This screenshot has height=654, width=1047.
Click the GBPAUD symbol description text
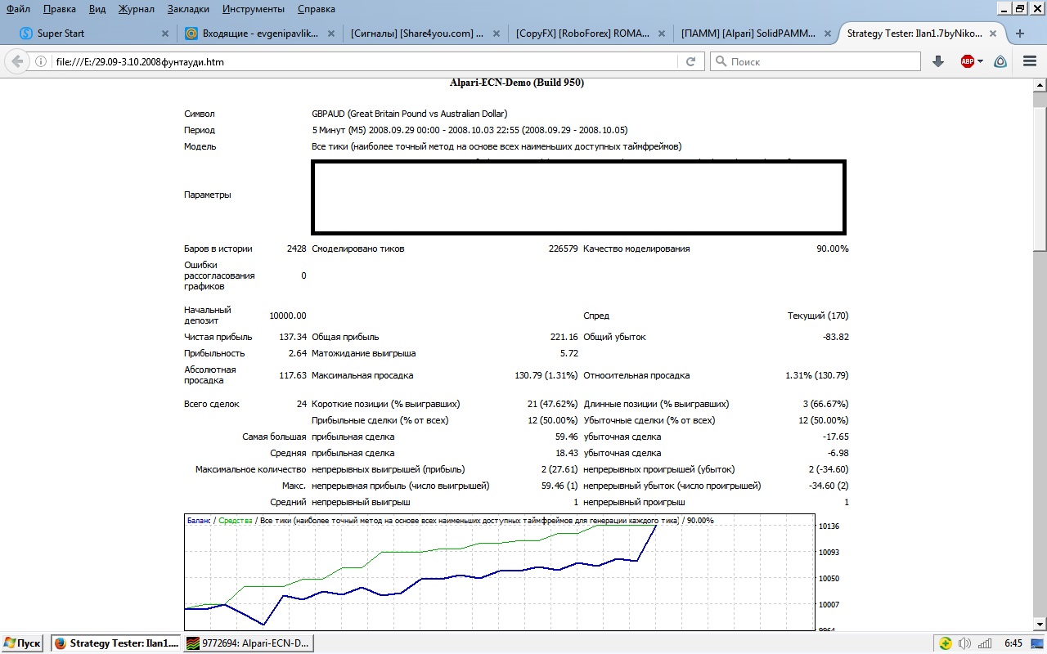(409, 114)
